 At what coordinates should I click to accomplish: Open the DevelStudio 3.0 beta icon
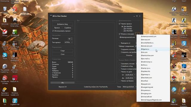pyautogui.click(x=5, y=80)
